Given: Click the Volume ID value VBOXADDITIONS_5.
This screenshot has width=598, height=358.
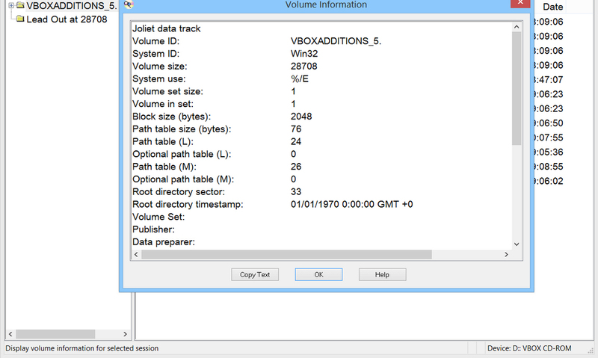Looking at the screenshot, I should (336, 41).
